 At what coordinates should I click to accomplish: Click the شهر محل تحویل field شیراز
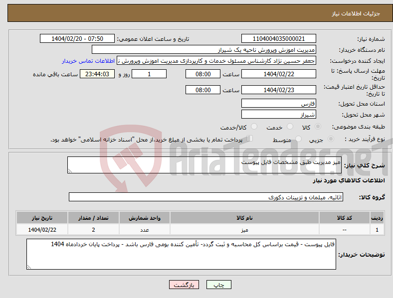(278, 114)
